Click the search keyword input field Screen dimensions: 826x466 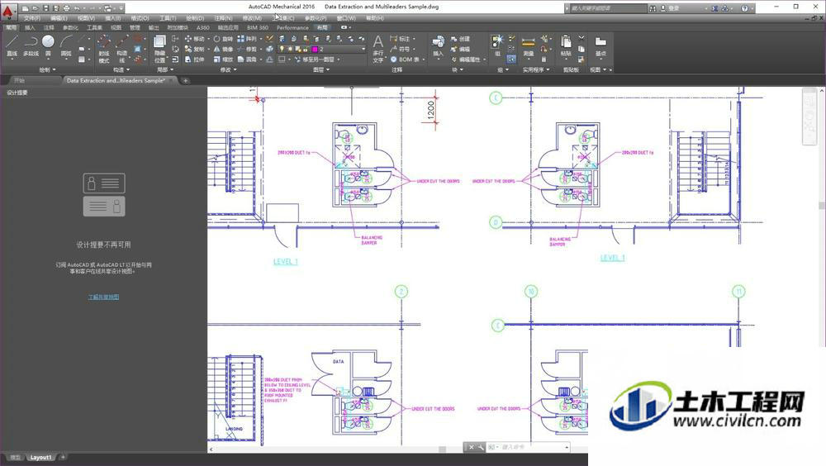point(609,8)
